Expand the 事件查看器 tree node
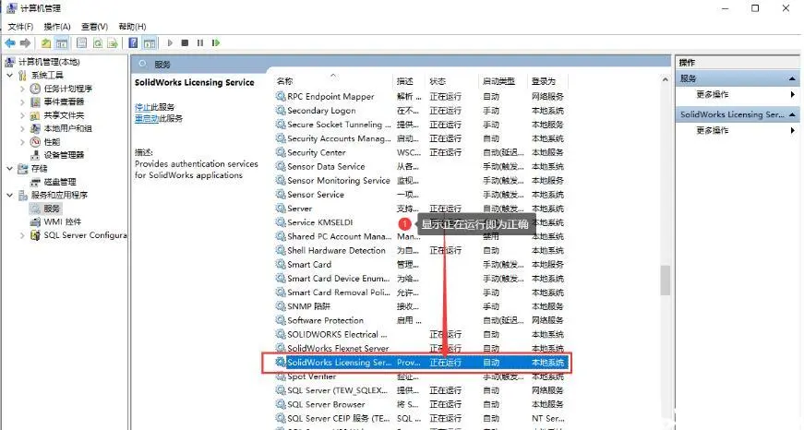This screenshot has height=430, width=804. (22, 102)
